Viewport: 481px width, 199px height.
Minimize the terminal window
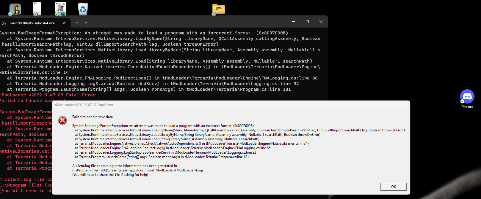(294, 22)
